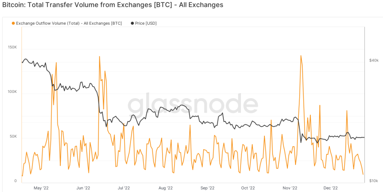The height and width of the screenshot is (192, 383).
Task: Select the Dec '22 x-axis label
Action: coord(330,188)
